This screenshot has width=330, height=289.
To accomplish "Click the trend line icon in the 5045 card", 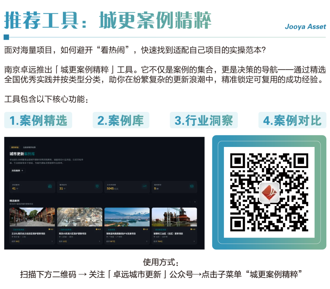I will (145, 186).
